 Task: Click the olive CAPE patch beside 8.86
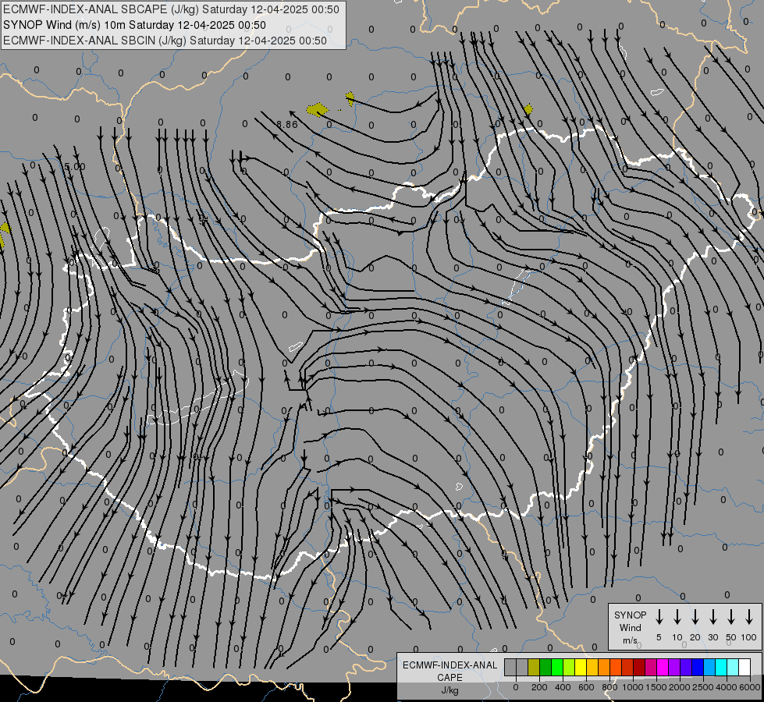(317, 110)
